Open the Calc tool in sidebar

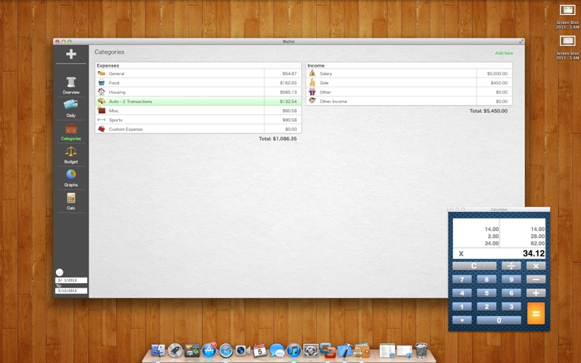(70, 201)
